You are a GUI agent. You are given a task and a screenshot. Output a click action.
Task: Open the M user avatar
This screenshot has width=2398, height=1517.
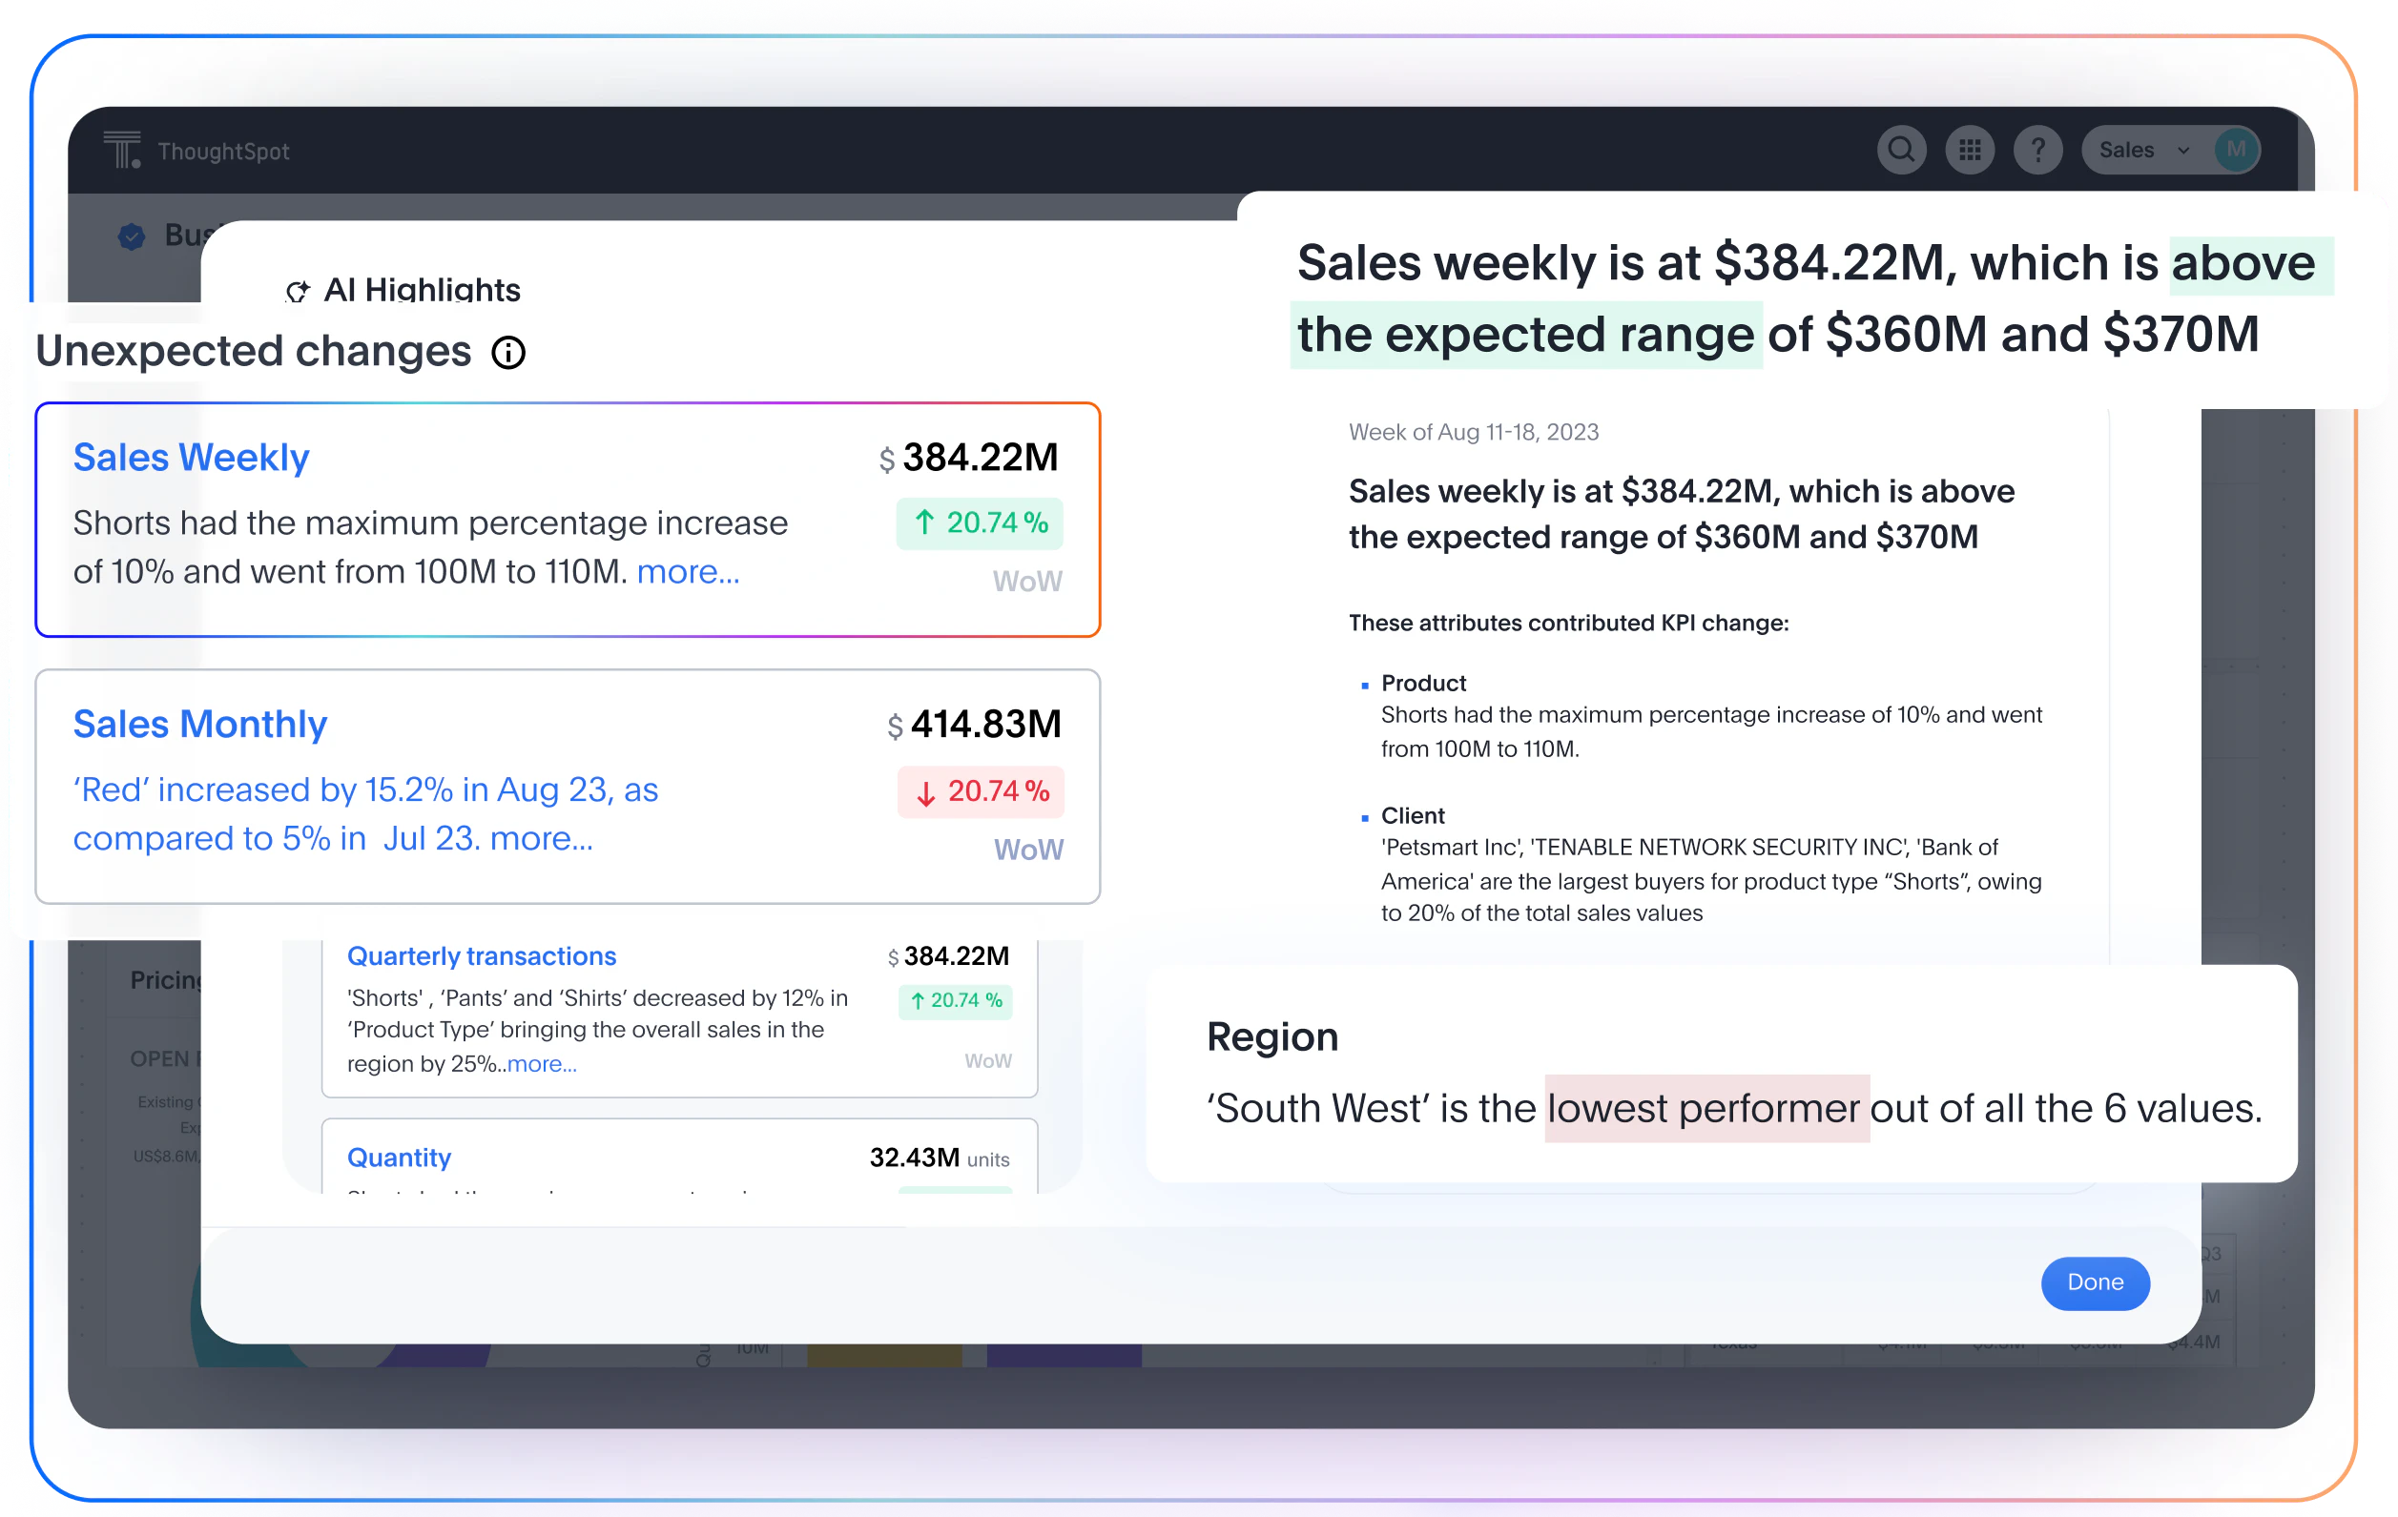[2236, 151]
